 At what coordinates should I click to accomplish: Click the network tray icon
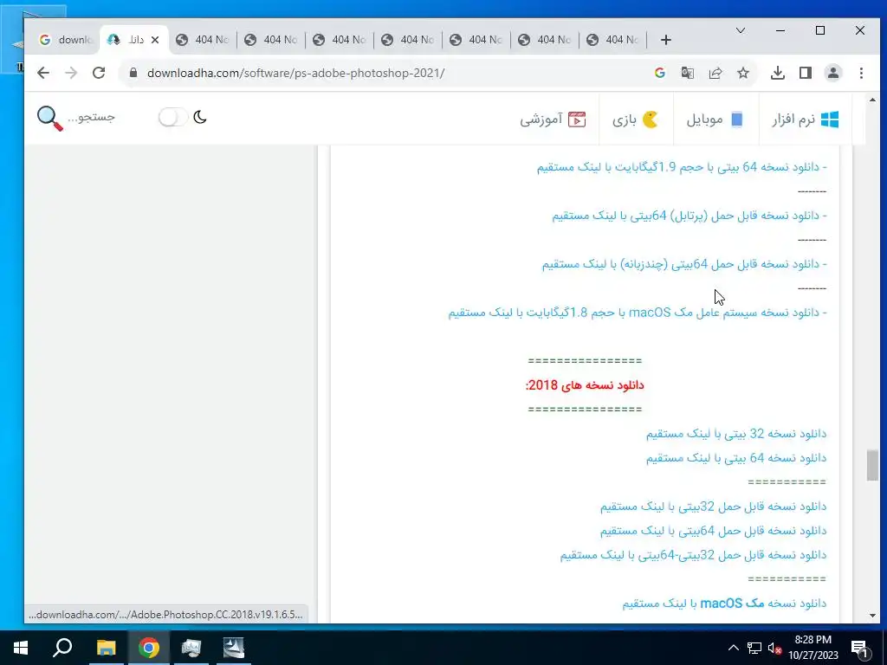pyautogui.click(x=754, y=648)
